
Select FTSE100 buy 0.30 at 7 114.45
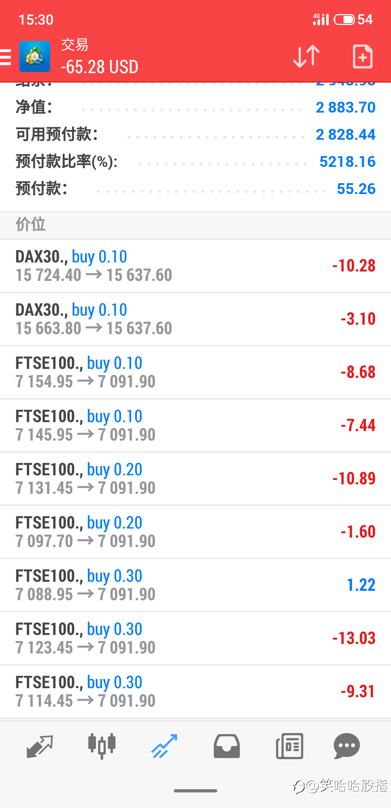(195, 692)
